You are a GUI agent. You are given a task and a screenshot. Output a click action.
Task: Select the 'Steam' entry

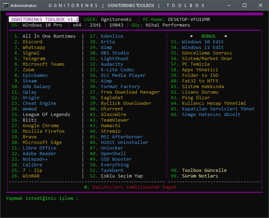(x=30, y=81)
